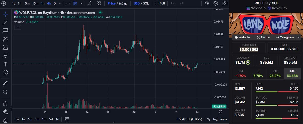Expand more social links chevron
This screenshot has height=124, width=303.
pos(298,37)
